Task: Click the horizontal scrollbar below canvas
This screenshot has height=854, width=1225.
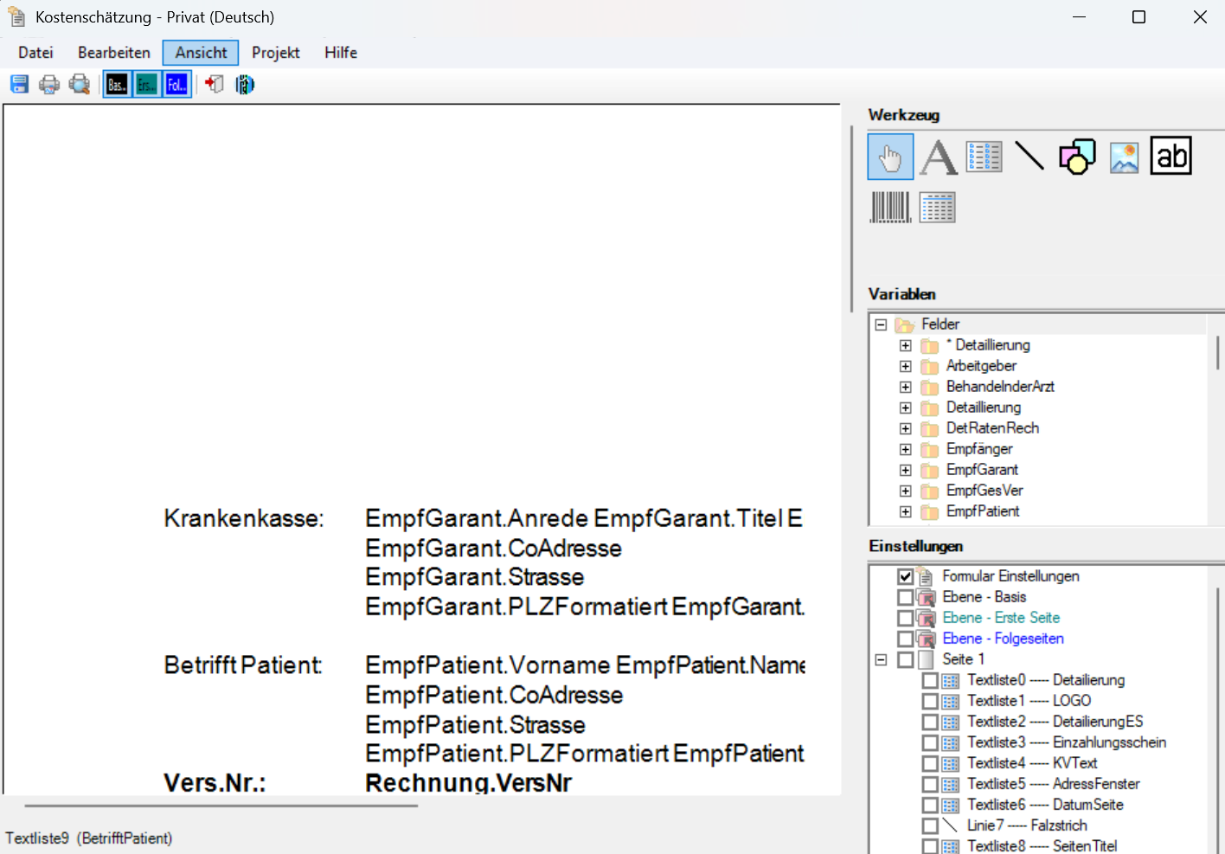Action: pos(221,806)
